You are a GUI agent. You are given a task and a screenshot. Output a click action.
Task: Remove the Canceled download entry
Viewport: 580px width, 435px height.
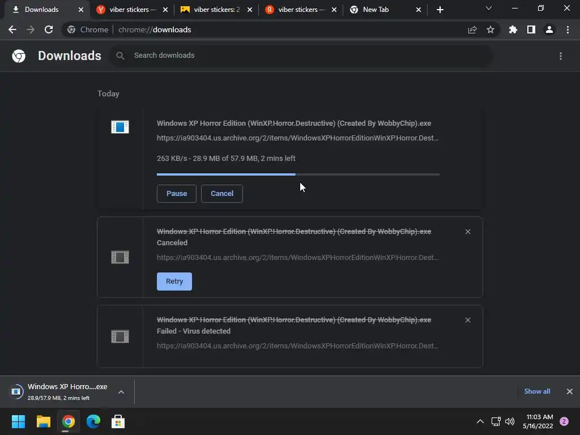pos(467,232)
